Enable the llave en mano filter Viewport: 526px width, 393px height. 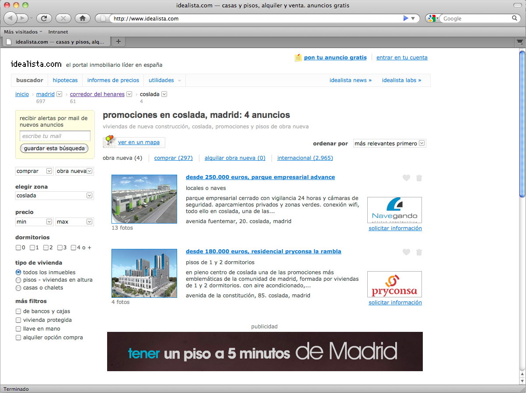[18, 329]
